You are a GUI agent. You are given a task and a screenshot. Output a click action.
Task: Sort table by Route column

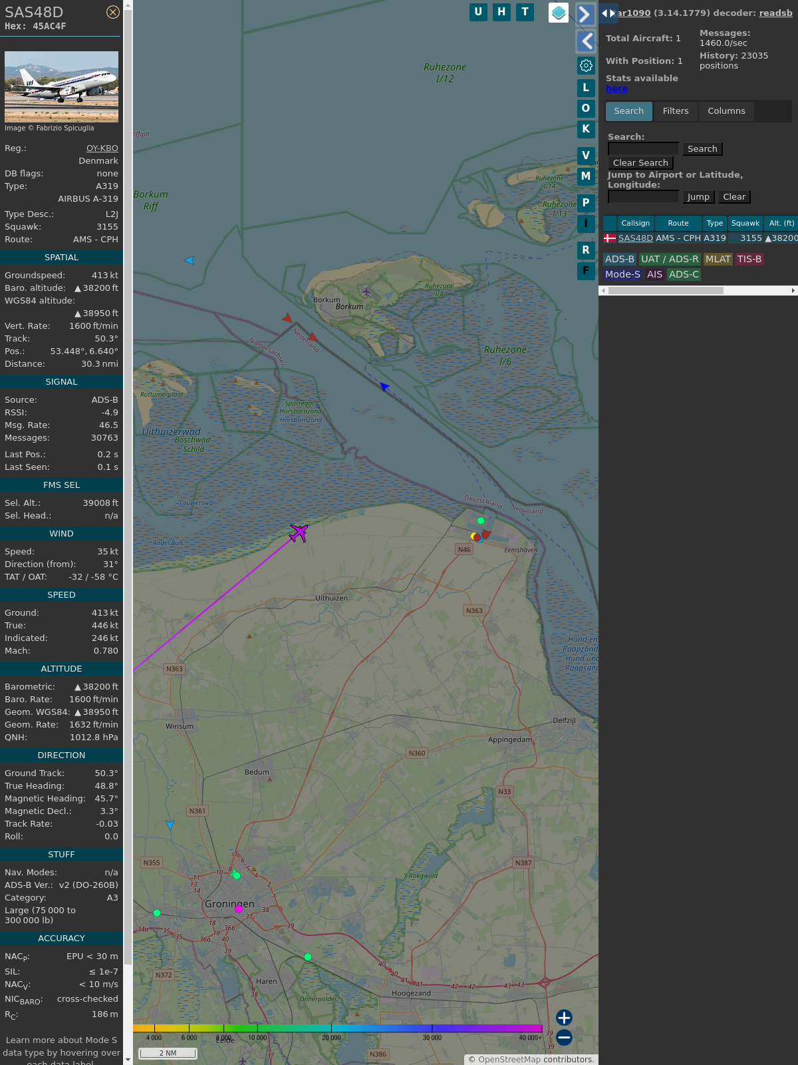pos(678,223)
